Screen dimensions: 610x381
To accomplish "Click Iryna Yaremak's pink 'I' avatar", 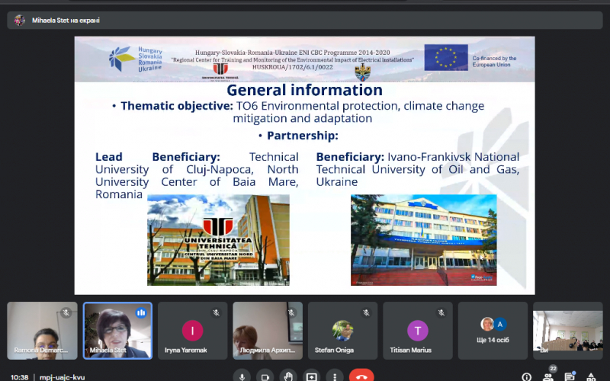I will [193, 331].
